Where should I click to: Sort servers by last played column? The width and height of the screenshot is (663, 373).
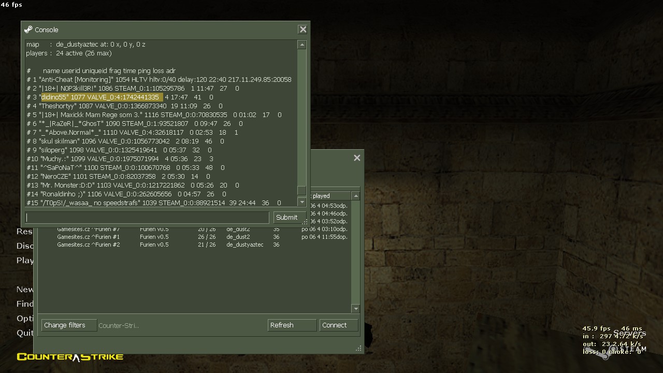pyautogui.click(x=329, y=196)
